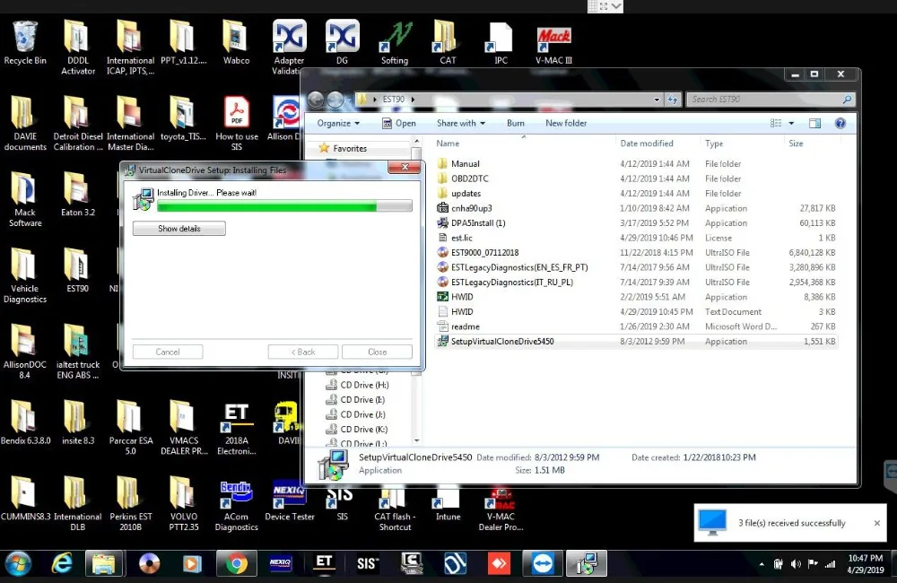
Task: Open the EST90 desktop folder
Action: 78,270
